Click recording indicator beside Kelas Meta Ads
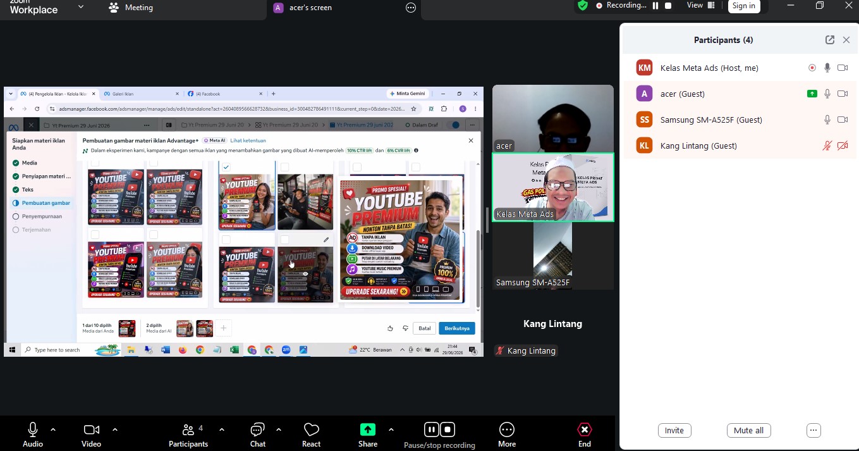The image size is (859, 451). tap(812, 68)
